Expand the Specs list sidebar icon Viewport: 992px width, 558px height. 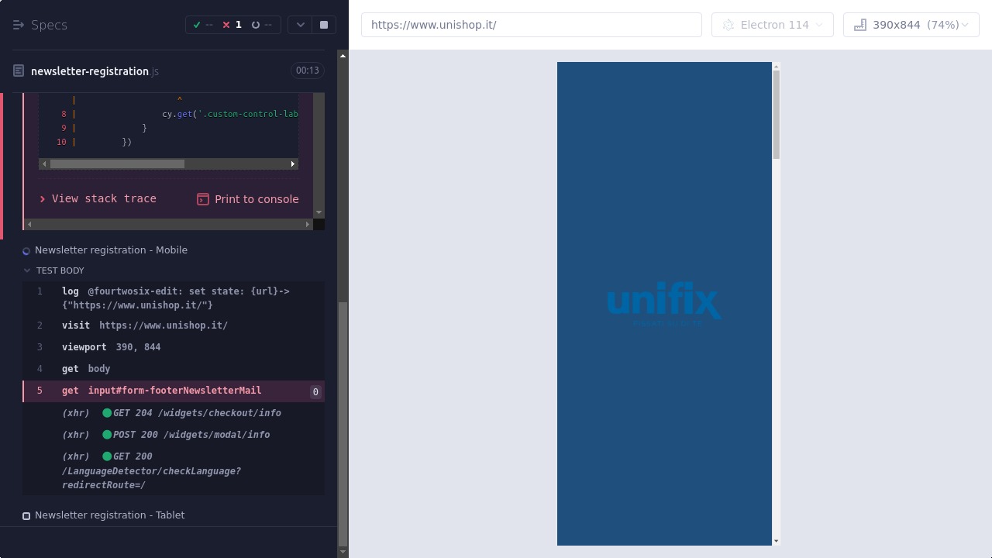pyautogui.click(x=19, y=25)
